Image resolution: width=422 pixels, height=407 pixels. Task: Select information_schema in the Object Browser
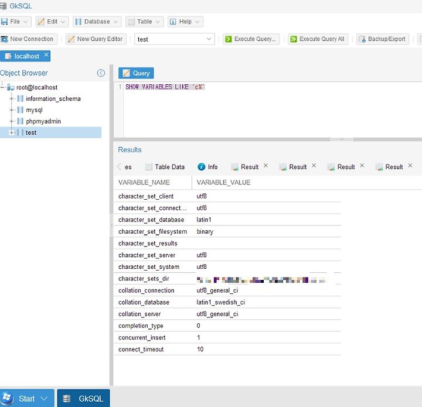click(53, 98)
